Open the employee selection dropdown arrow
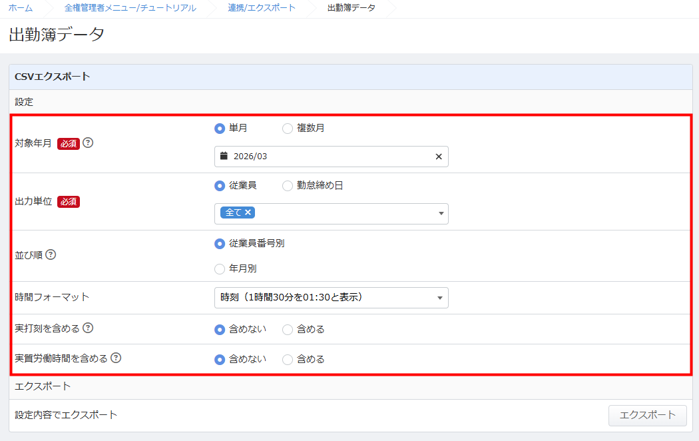 [441, 214]
